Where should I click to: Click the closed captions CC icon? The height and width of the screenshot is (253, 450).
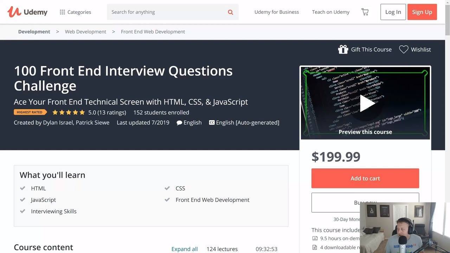212,123
